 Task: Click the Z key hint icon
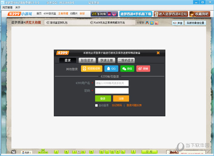coord(133,152)
